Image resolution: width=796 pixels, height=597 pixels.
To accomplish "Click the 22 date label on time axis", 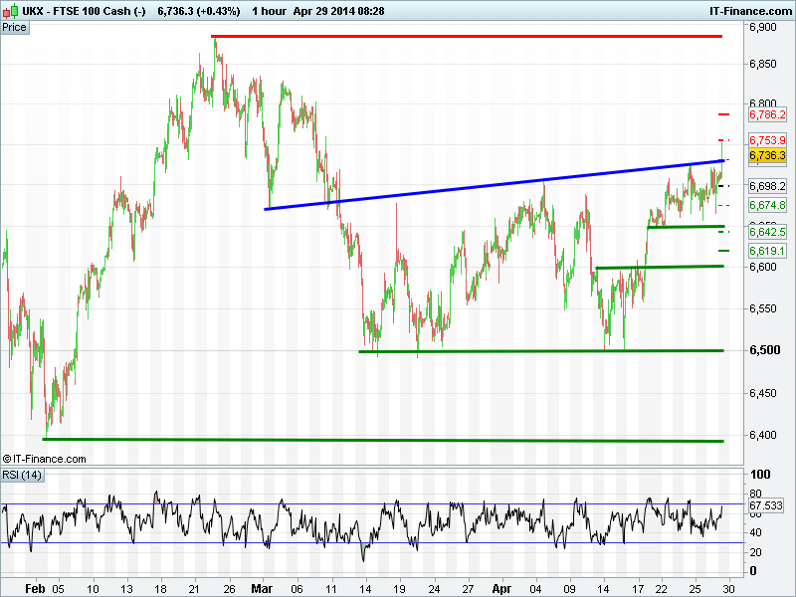I will point(662,589).
